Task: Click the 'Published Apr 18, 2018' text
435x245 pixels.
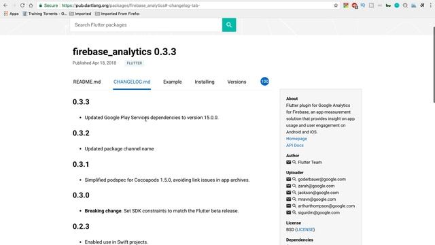Action: coord(94,63)
